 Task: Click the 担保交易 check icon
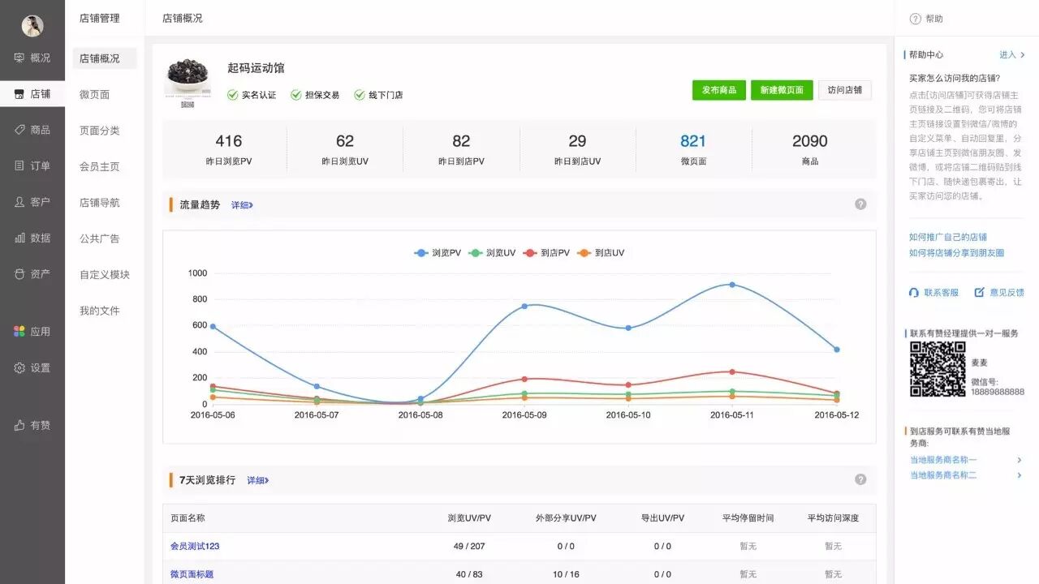coord(296,95)
